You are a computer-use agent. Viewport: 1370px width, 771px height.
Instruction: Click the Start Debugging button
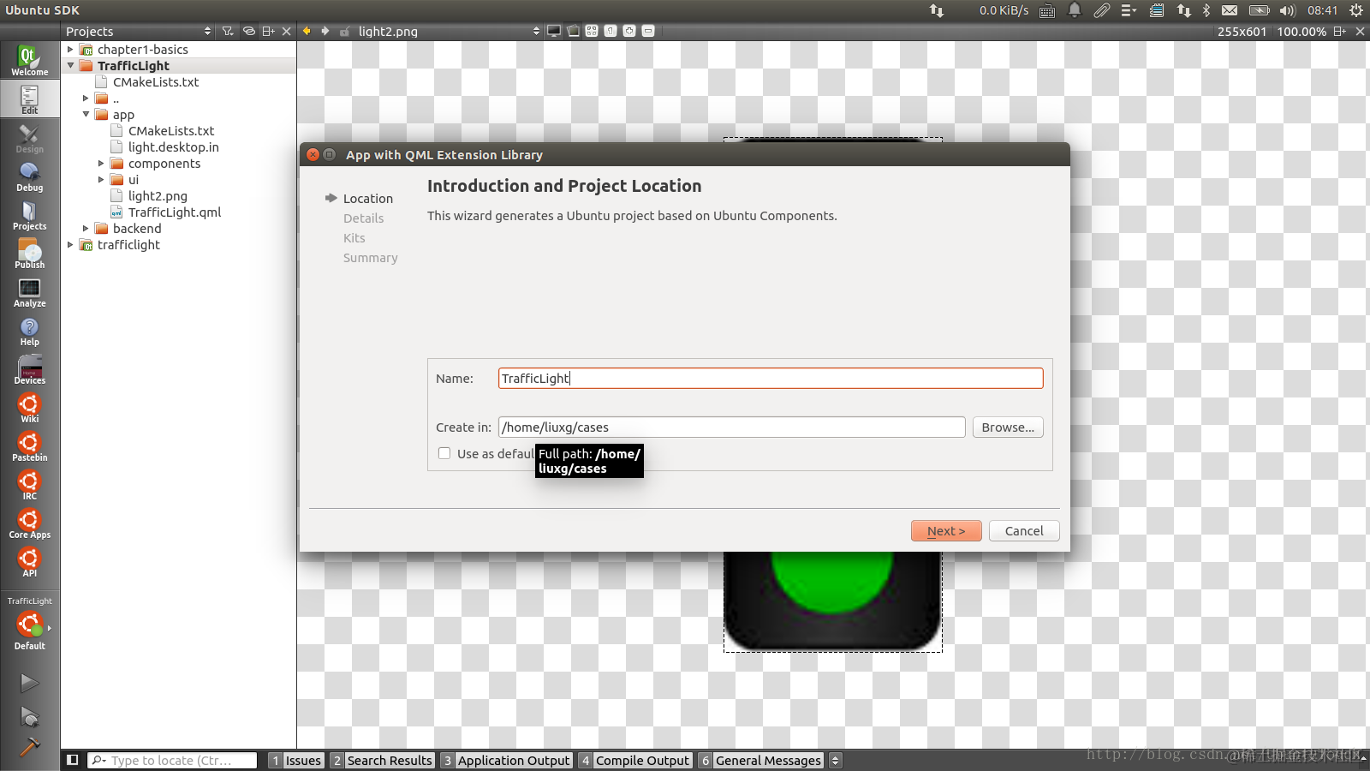[x=29, y=717]
